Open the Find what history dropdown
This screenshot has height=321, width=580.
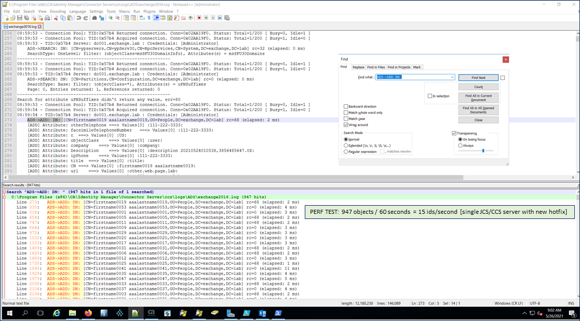[452, 77]
